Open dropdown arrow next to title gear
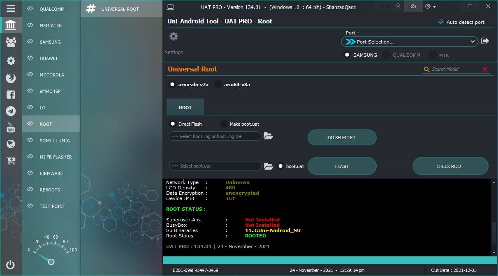 coord(434,7)
